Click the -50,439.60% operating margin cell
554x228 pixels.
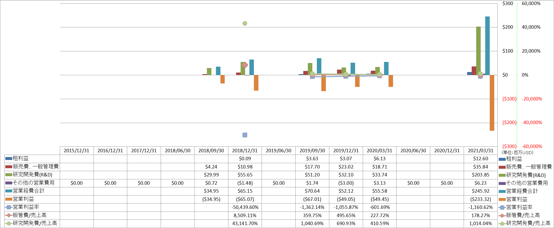click(x=245, y=207)
